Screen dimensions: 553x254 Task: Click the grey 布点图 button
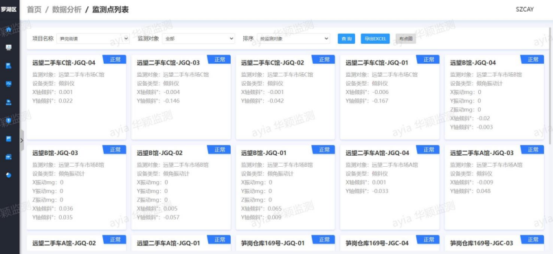click(406, 38)
